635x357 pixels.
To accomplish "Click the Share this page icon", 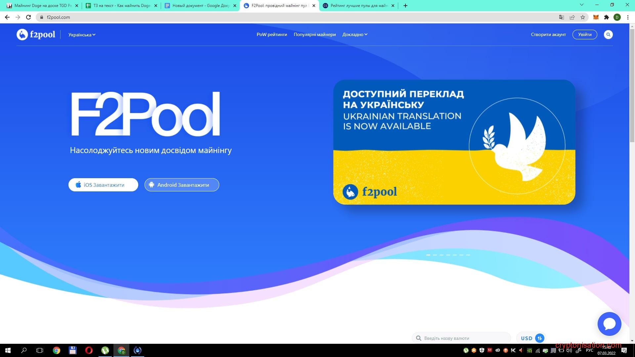I will tap(572, 17).
